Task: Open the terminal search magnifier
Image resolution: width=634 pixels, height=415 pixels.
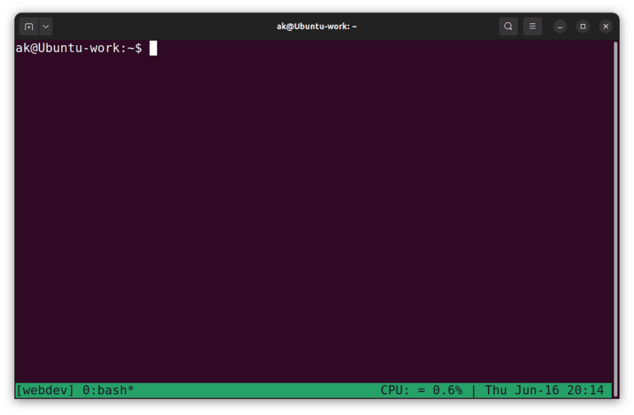Action: pyautogui.click(x=508, y=26)
